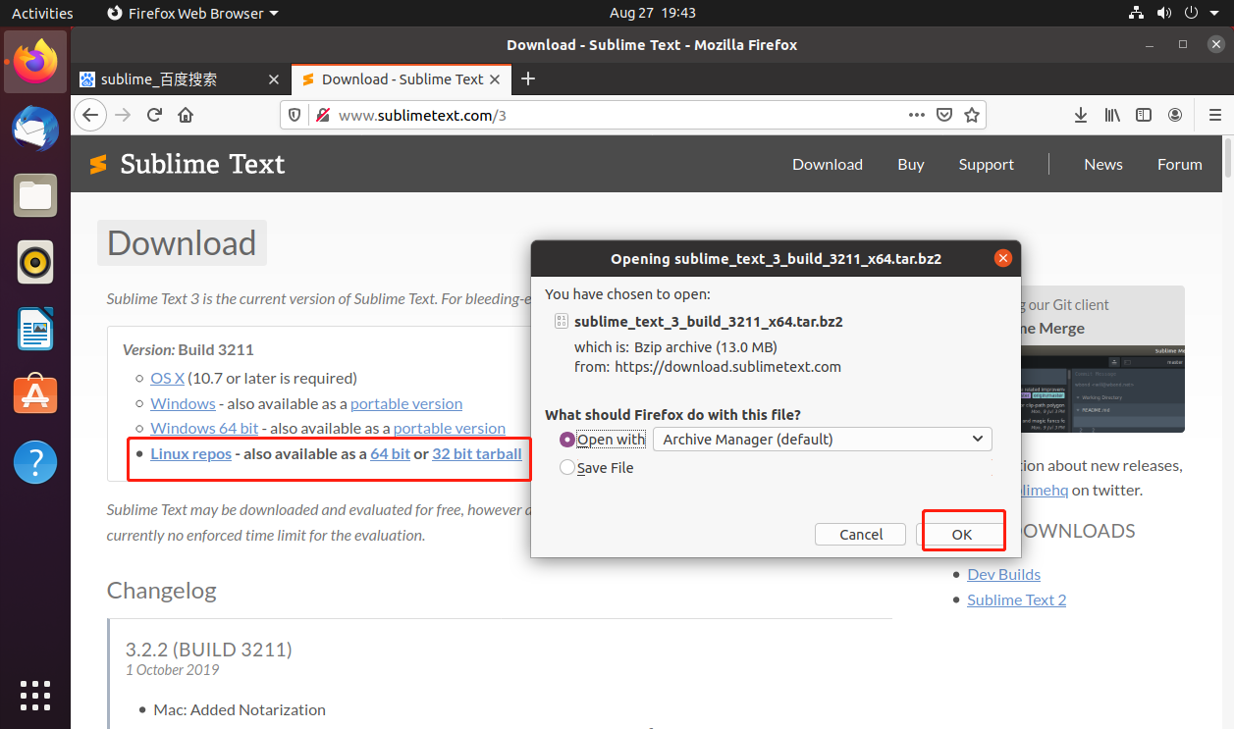Select the Open with radio button
1234x729 pixels.
[x=566, y=440]
